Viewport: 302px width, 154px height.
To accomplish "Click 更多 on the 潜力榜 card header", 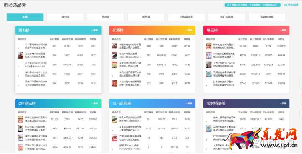I will (x=94, y=30).
